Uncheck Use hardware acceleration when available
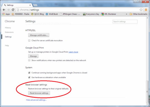The height and width of the screenshot is (107, 150). [29, 77]
